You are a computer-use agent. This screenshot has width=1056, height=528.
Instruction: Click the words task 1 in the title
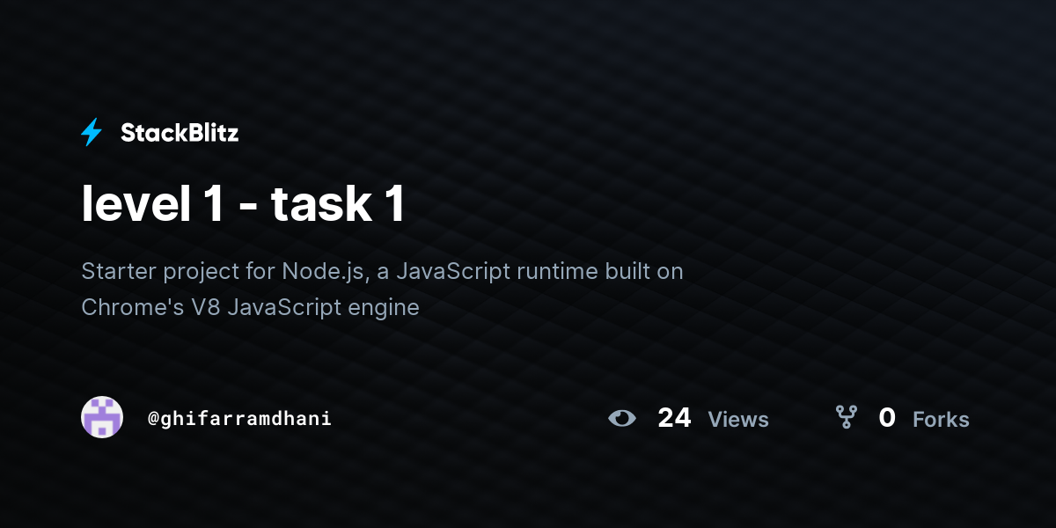point(338,202)
